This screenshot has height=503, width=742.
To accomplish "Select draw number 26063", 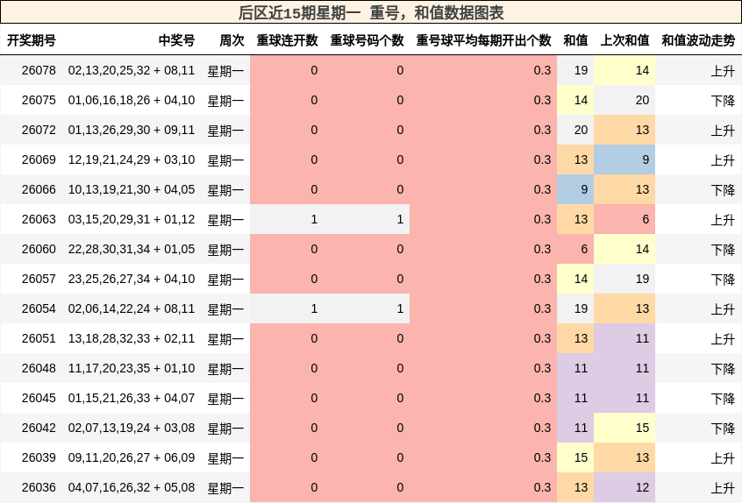I will (39, 219).
